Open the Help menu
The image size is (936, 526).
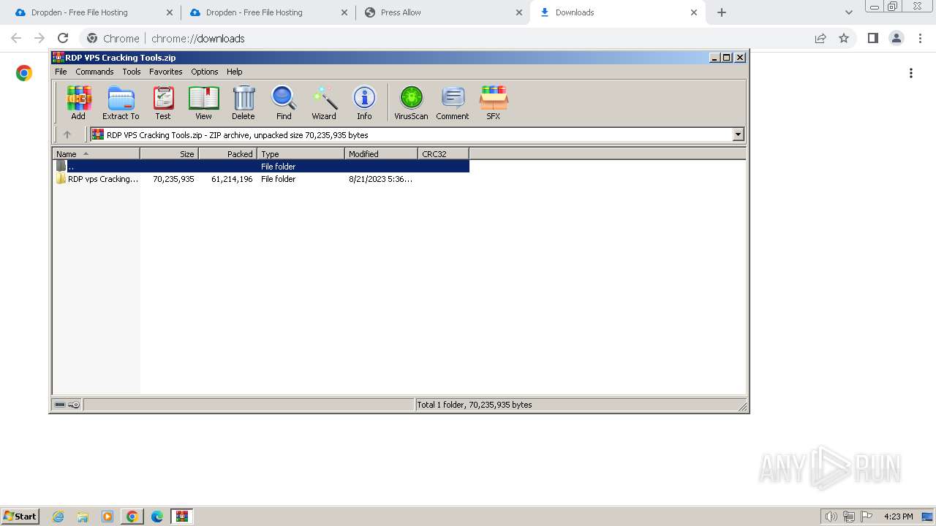pos(234,72)
